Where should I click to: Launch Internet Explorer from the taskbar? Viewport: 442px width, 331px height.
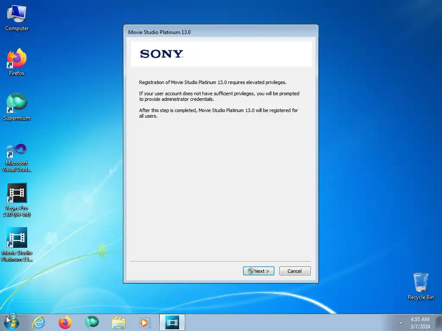38,322
